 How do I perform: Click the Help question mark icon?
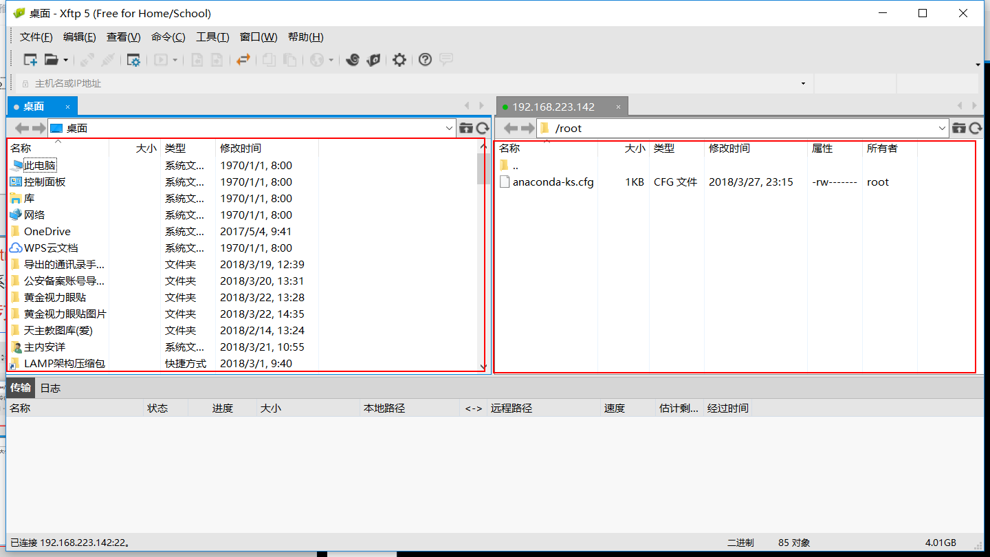(425, 60)
